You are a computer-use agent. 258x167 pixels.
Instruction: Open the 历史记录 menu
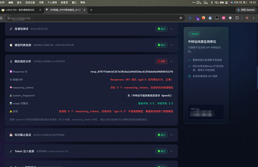[x=30, y=3]
